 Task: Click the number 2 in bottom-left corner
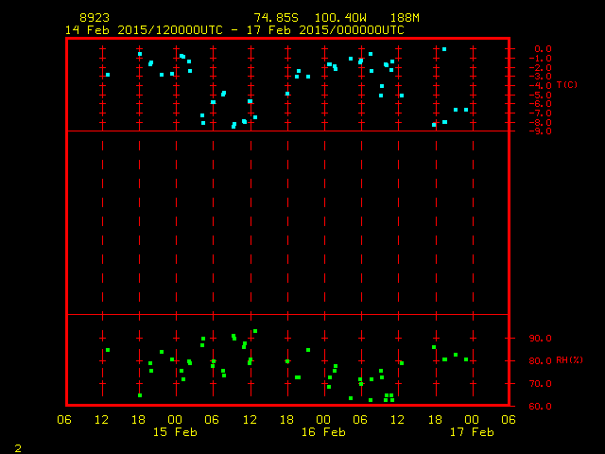18,447
